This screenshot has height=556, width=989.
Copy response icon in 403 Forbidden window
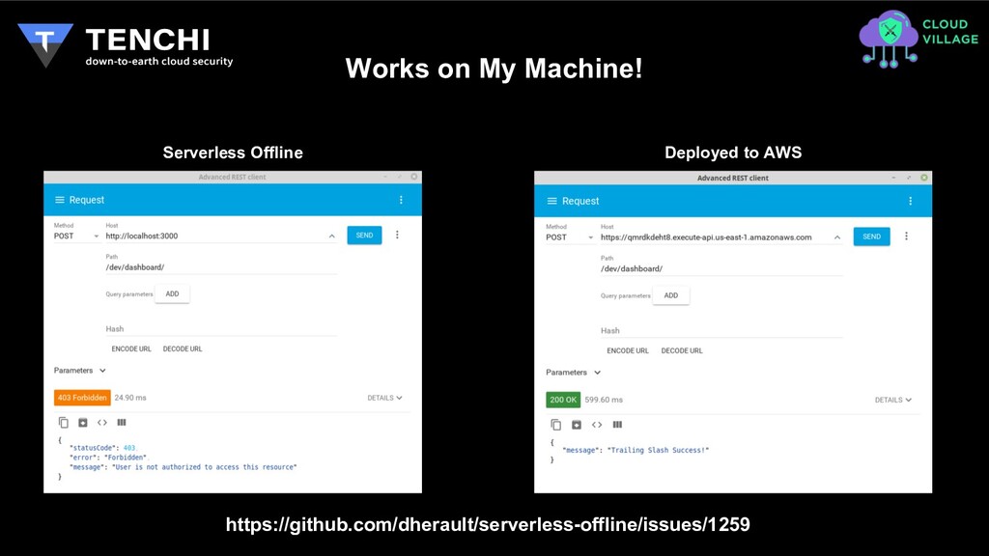click(63, 423)
